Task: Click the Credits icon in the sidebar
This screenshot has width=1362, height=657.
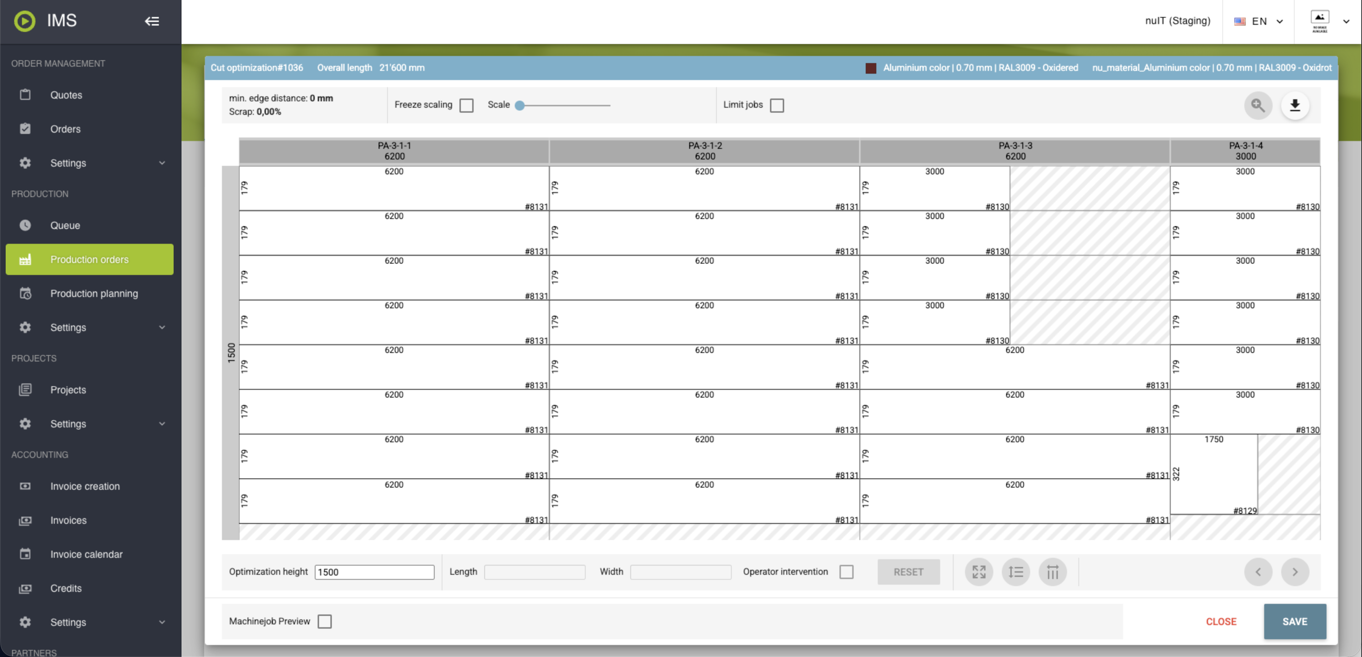Action: [x=25, y=588]
